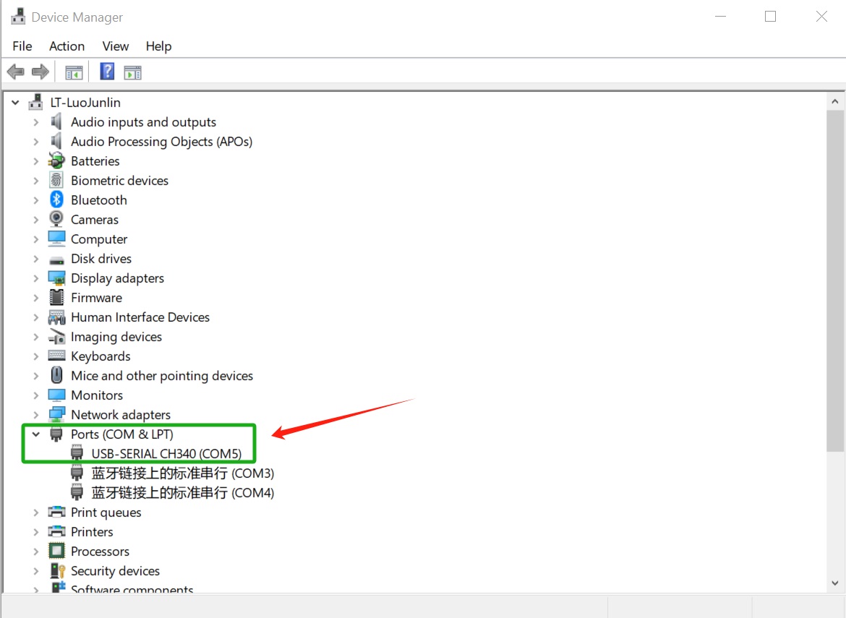This screenshot has height=618, width=846.
Task: Expand the Network adapters node
Action: click(35, 414)
